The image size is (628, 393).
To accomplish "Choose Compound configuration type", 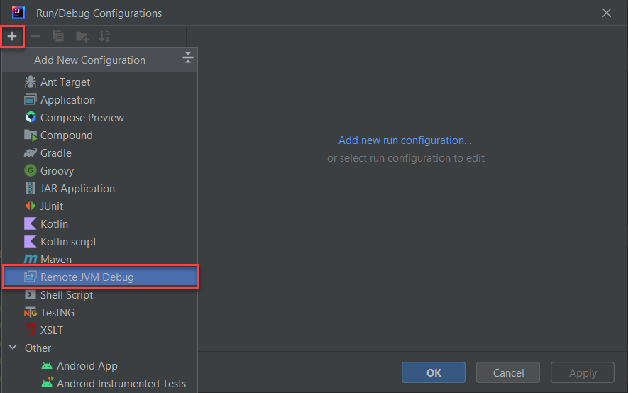I will pos(100,135).
